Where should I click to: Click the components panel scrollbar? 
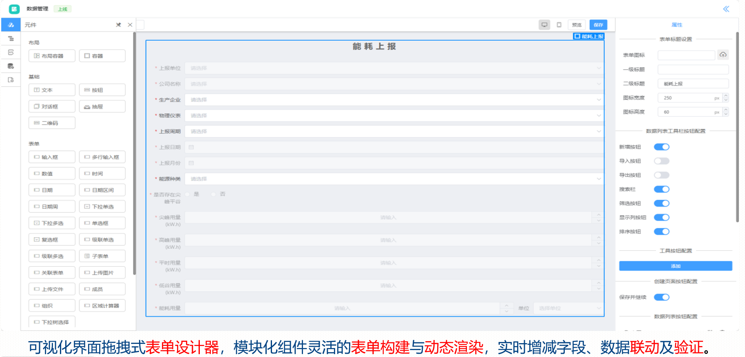coord(135,153)
